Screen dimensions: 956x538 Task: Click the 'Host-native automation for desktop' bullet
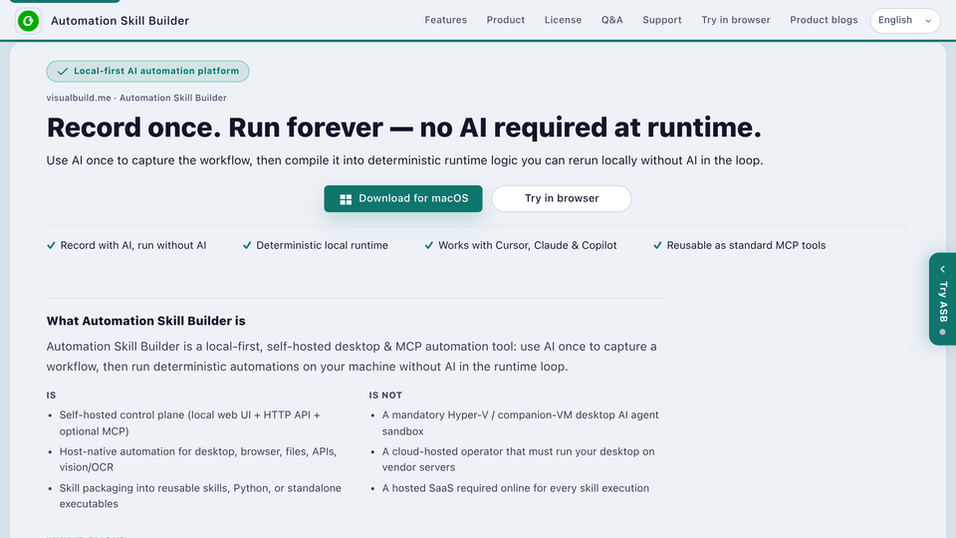[x=198, y=459]
